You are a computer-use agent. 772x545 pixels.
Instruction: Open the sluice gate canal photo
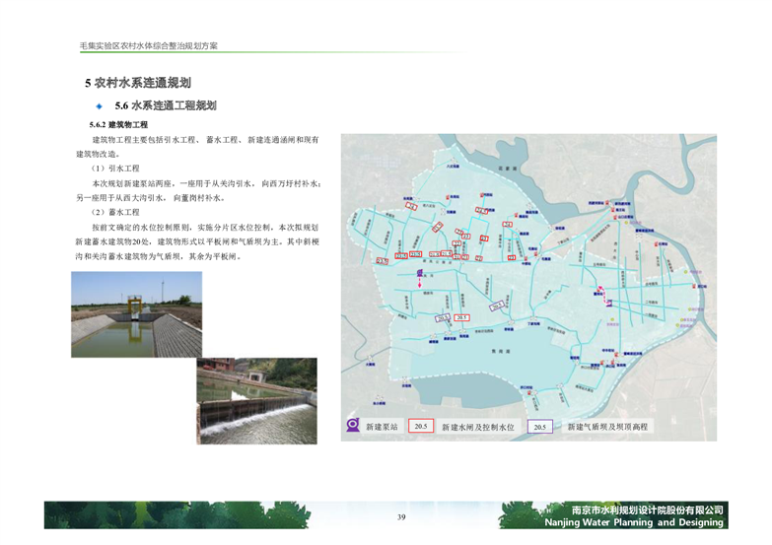tap(136, 314)
